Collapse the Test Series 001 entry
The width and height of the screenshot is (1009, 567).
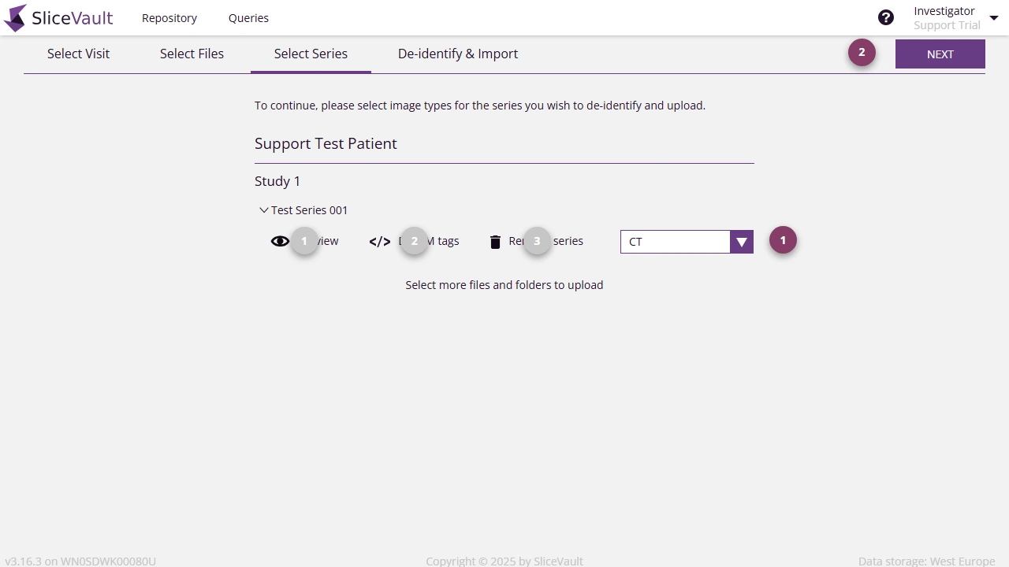(264, 209)
